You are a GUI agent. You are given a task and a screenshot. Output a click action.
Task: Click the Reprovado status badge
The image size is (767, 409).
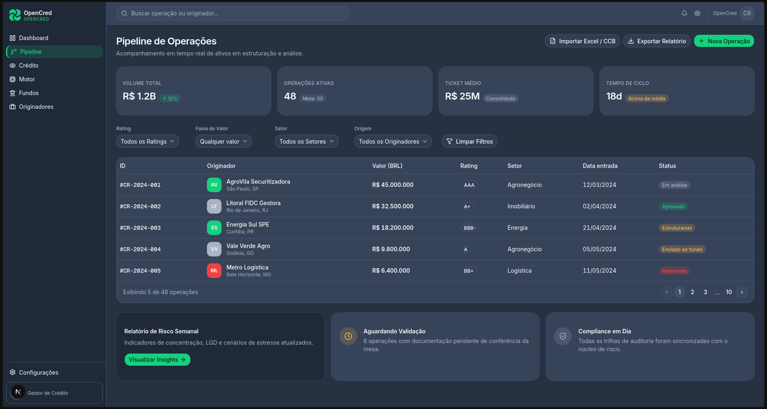click(x=674, y=271)
